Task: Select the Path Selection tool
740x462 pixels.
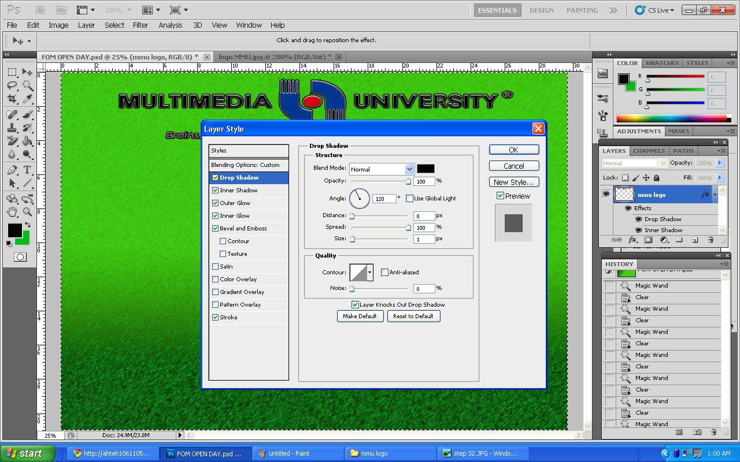Action: (12, 184)
